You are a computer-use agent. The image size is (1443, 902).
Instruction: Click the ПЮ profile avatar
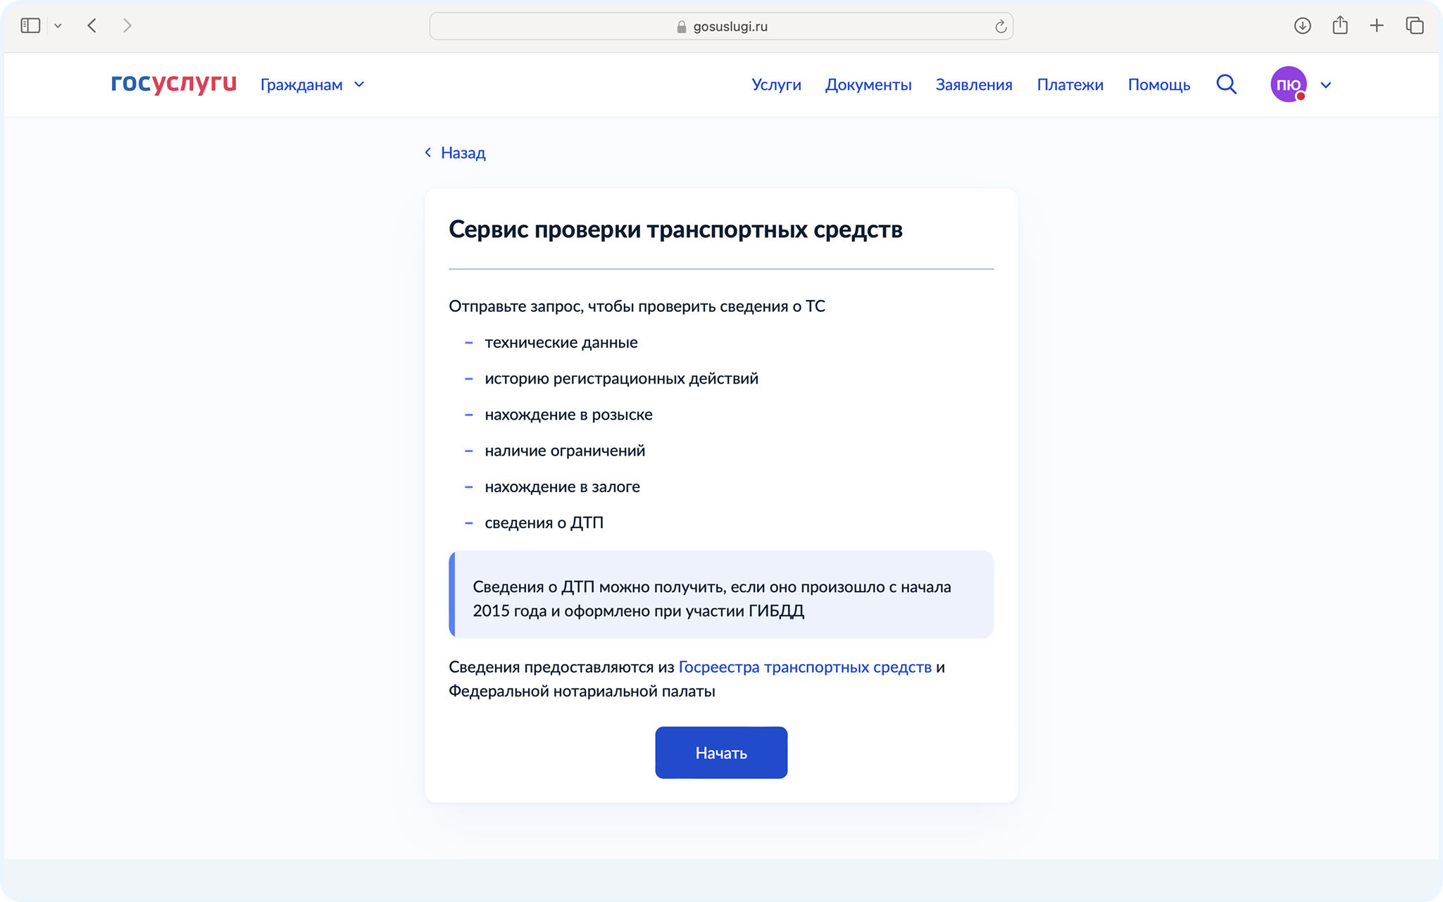coord(1288,84)
